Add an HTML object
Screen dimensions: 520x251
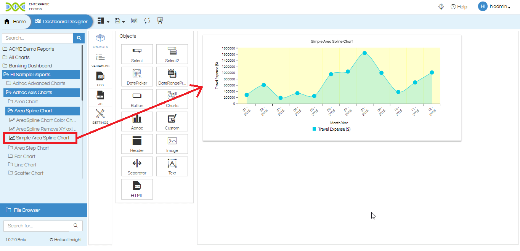tap(137, 189)
